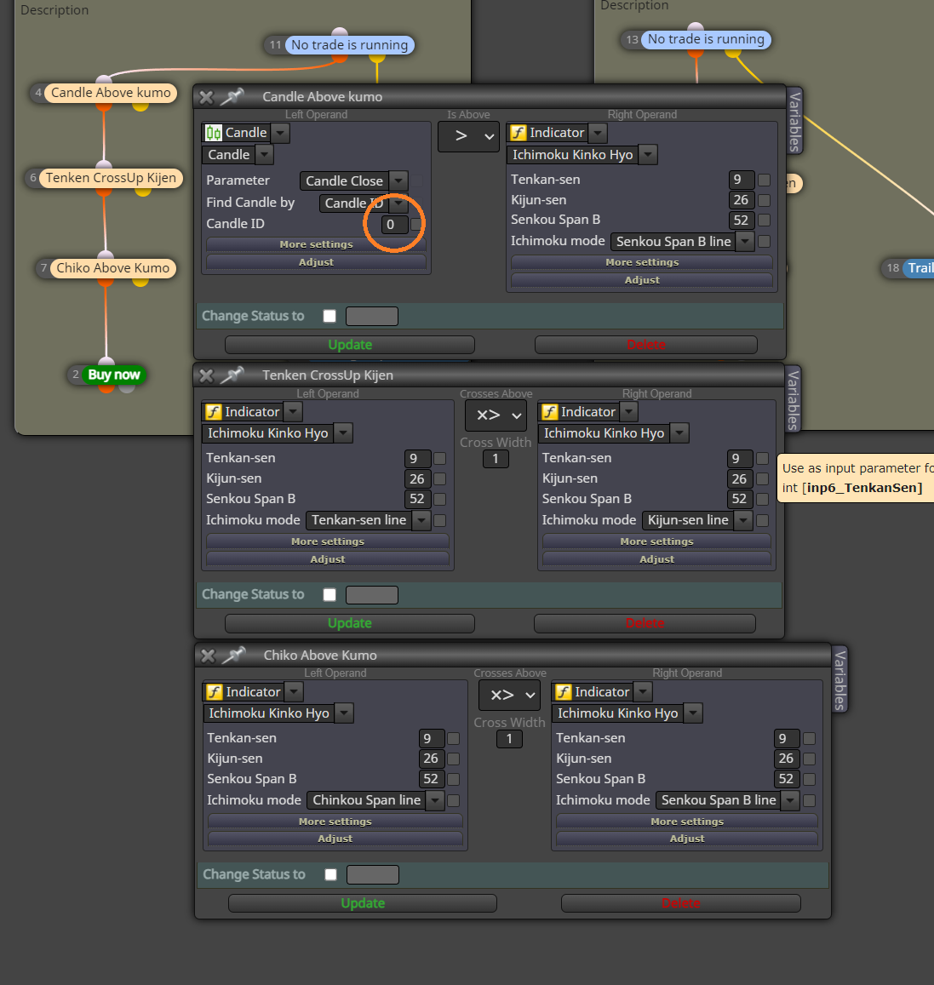Open Kijun-sen line Ichimoku mode dropdown
Viewport: 934px width, 985px height.
pyautogui.click(x=743, y=520)
